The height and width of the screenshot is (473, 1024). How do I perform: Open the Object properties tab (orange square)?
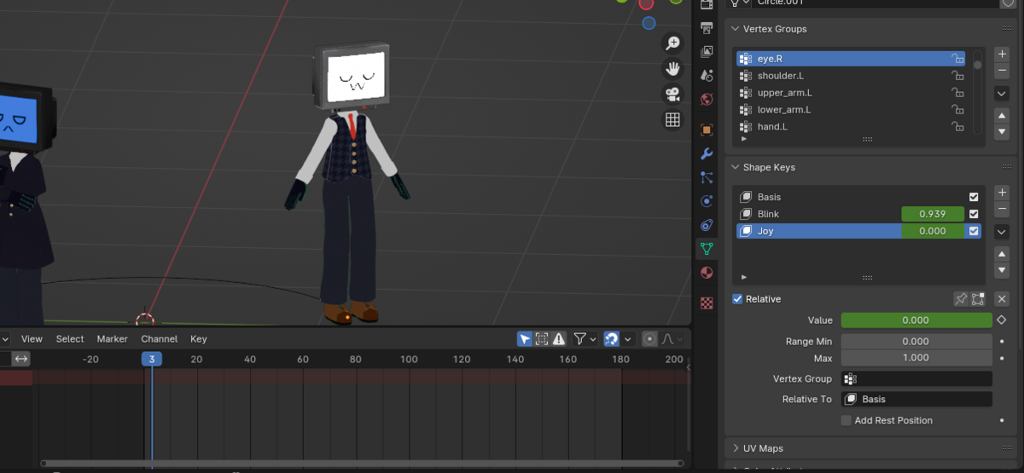[x=707, y=130]
